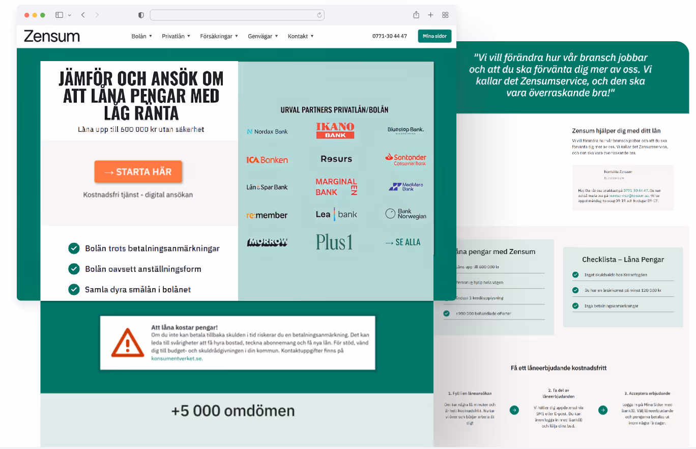696x449 pixels.
Task: Select the Lea bank logo
Action: pos(336,214)
